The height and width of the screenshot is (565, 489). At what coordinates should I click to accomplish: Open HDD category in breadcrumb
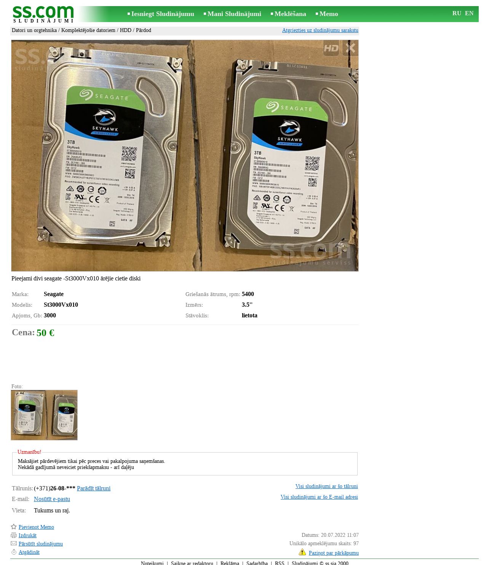126,30
